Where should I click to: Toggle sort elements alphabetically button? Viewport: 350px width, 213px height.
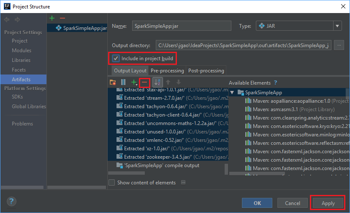pyautogui.click(x=157, y=83)
